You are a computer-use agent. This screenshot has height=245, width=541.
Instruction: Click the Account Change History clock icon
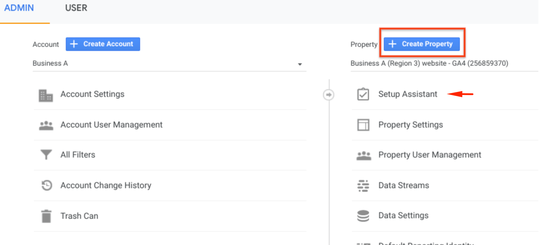tap(47, 185)
